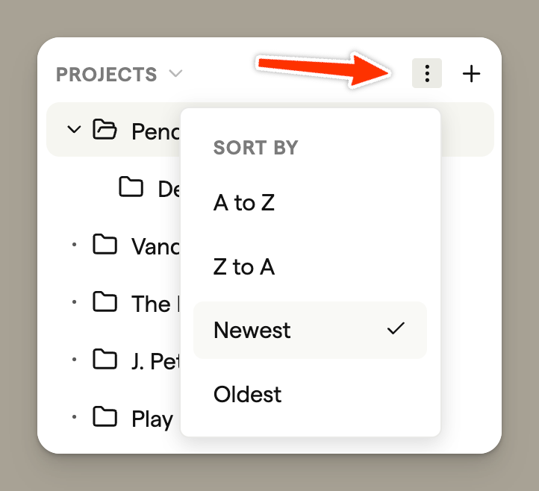The height and width of the screenshot is (491, 539).
Task: Click the folder icon of De subfolder
Action: (x=131, y=187)
